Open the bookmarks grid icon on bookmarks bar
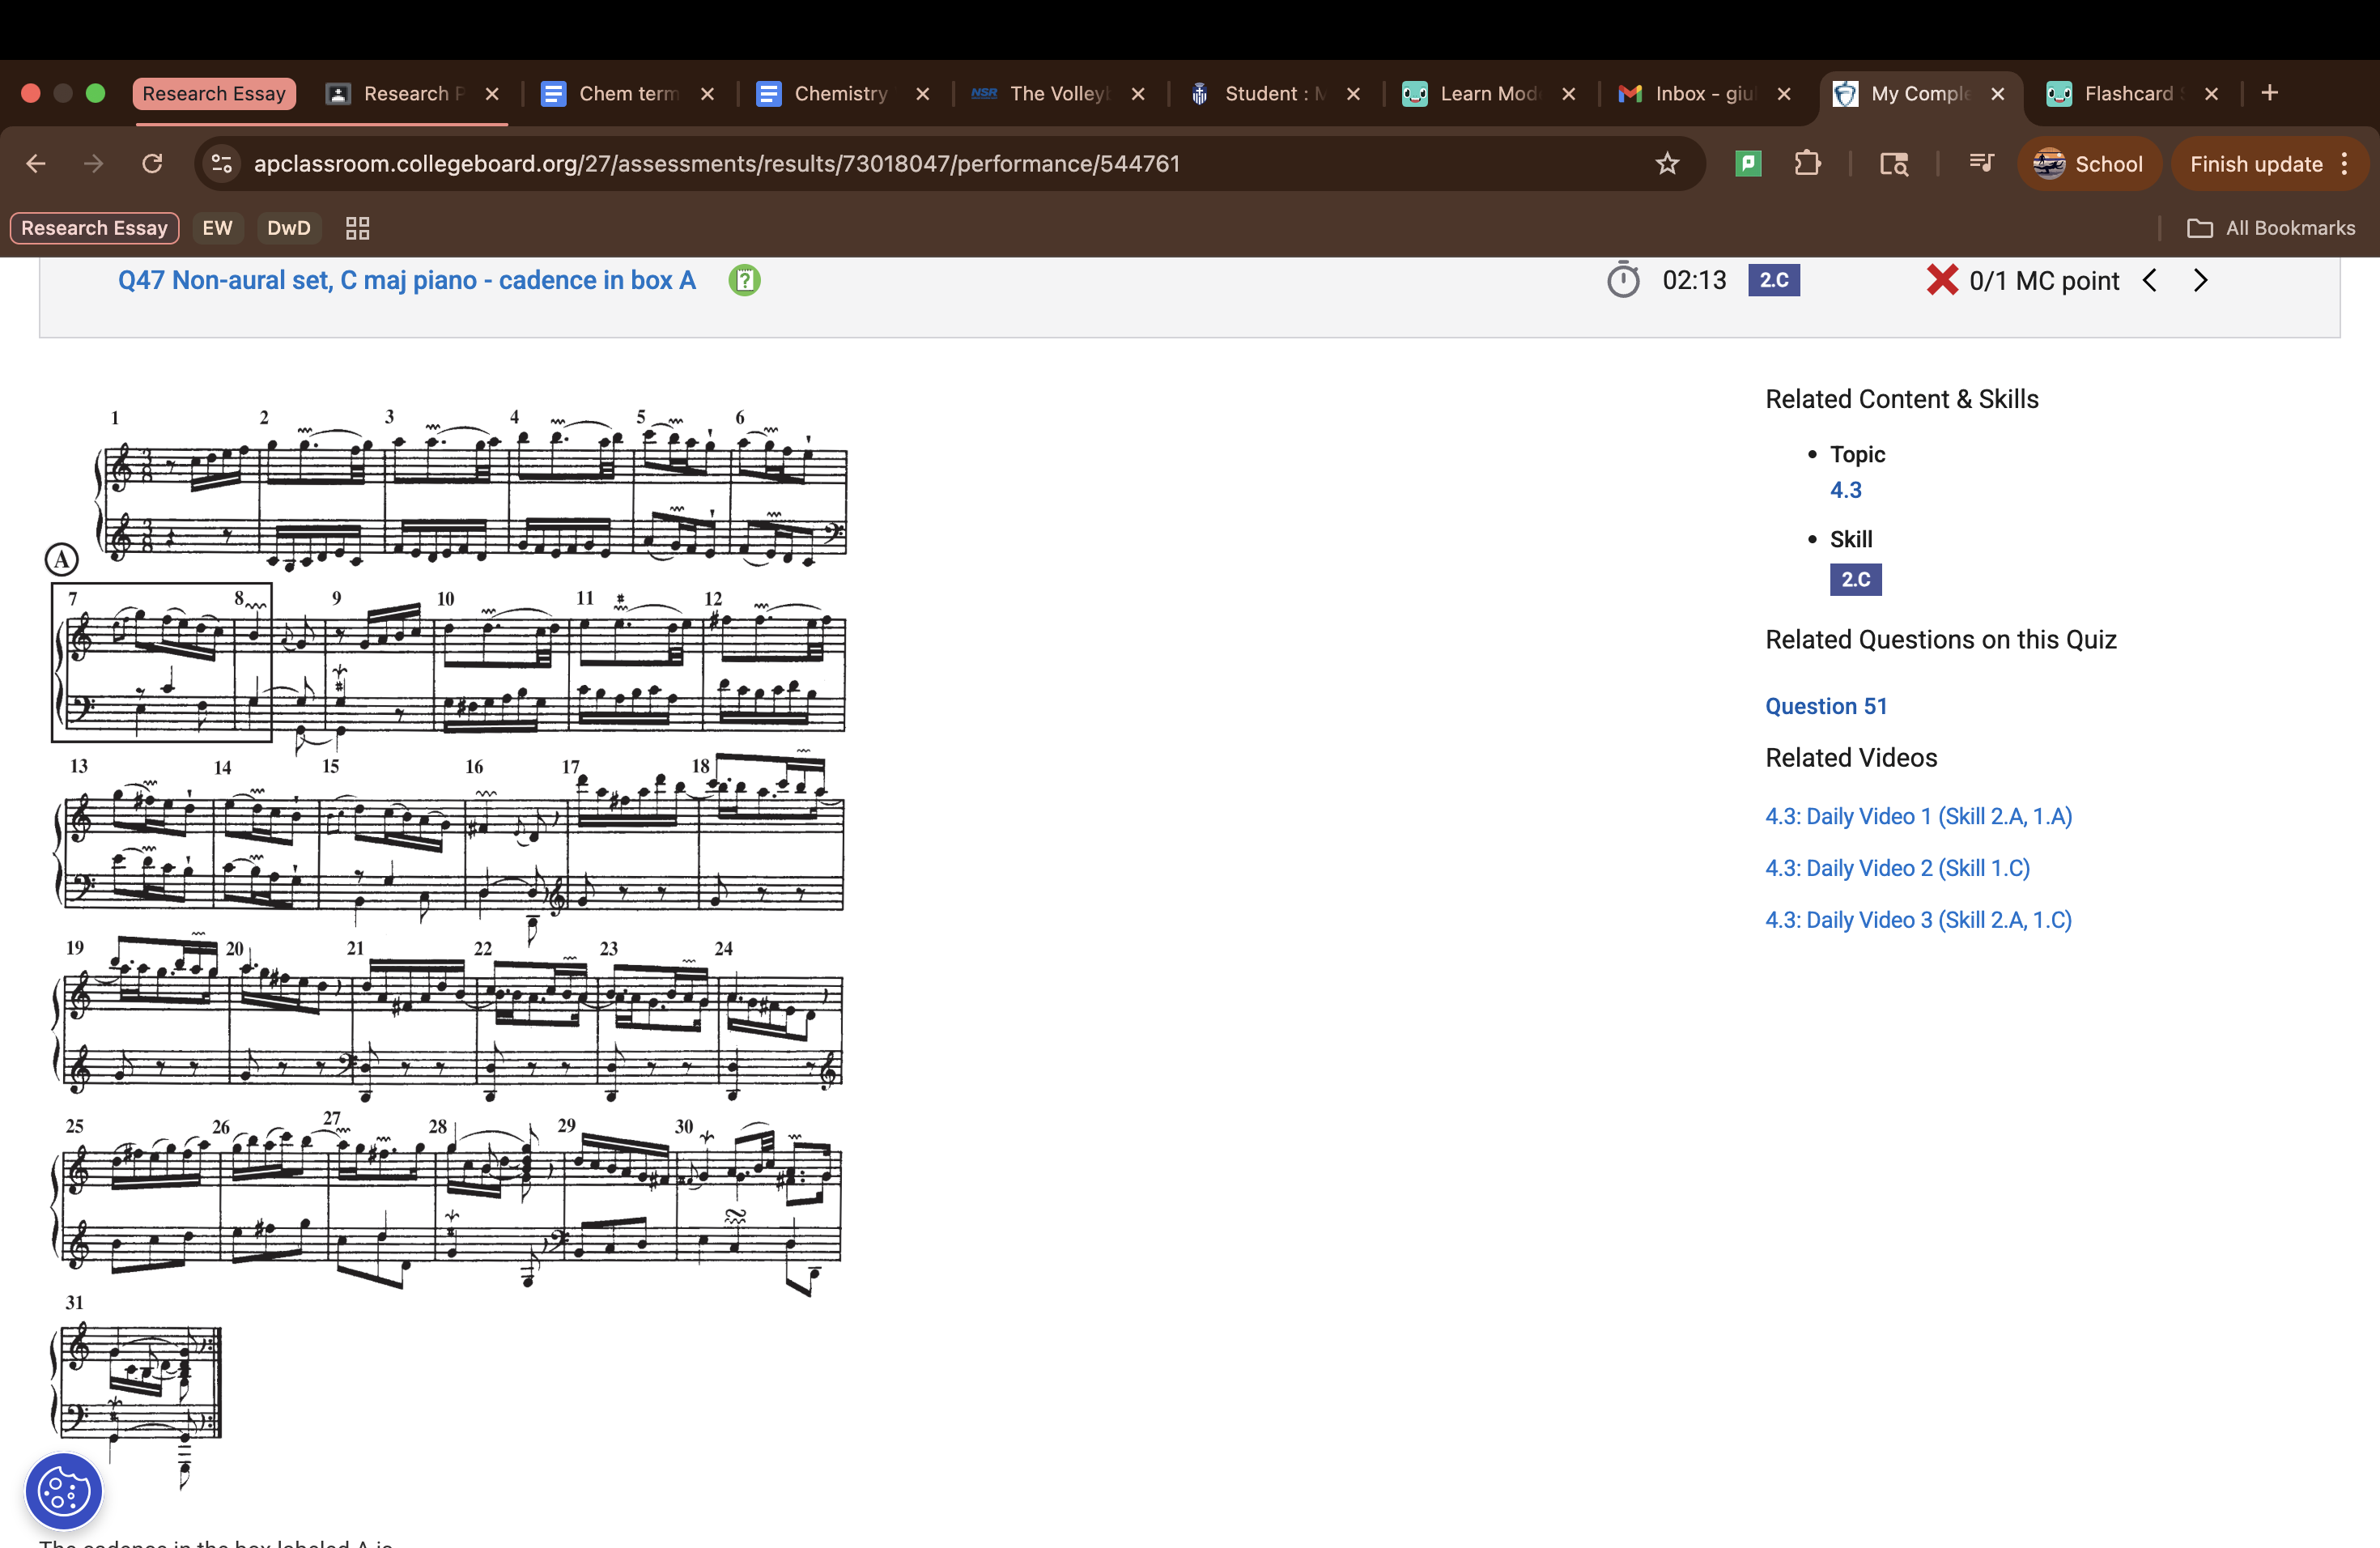This screenshot has width=2380, height=1548. tap(356, 228)
